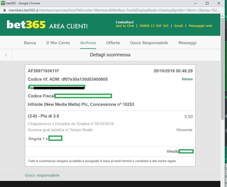Click the terms and conditions disclaimer text
Viewport: 227px width, 187px height.
102,161
